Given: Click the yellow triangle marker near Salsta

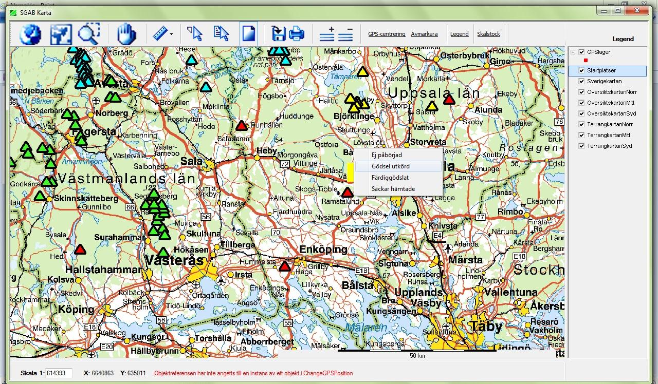Looking at the screenshot, I should (x=432, y=106).
